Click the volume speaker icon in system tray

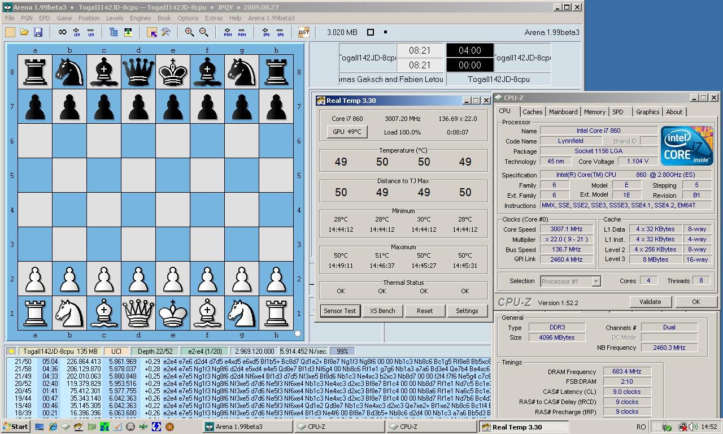tap(693, 427)
